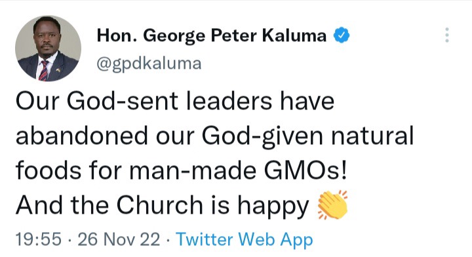
Task: Open the Twitter Web App source link
Action: tap(245, 239)
